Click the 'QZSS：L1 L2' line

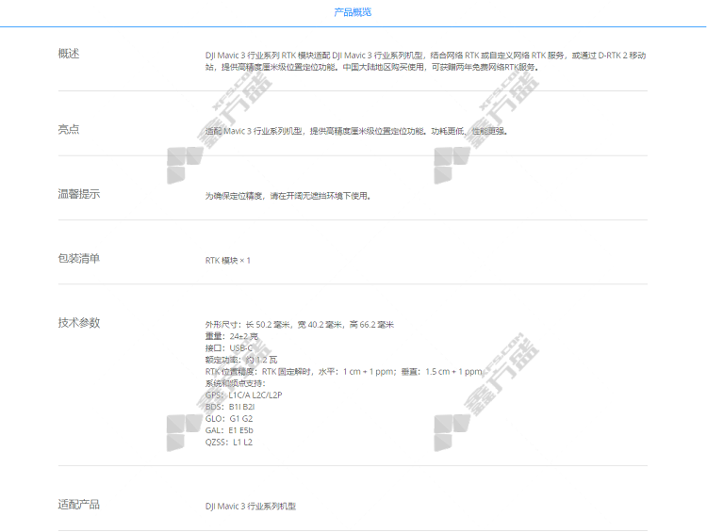coord(229,442)
